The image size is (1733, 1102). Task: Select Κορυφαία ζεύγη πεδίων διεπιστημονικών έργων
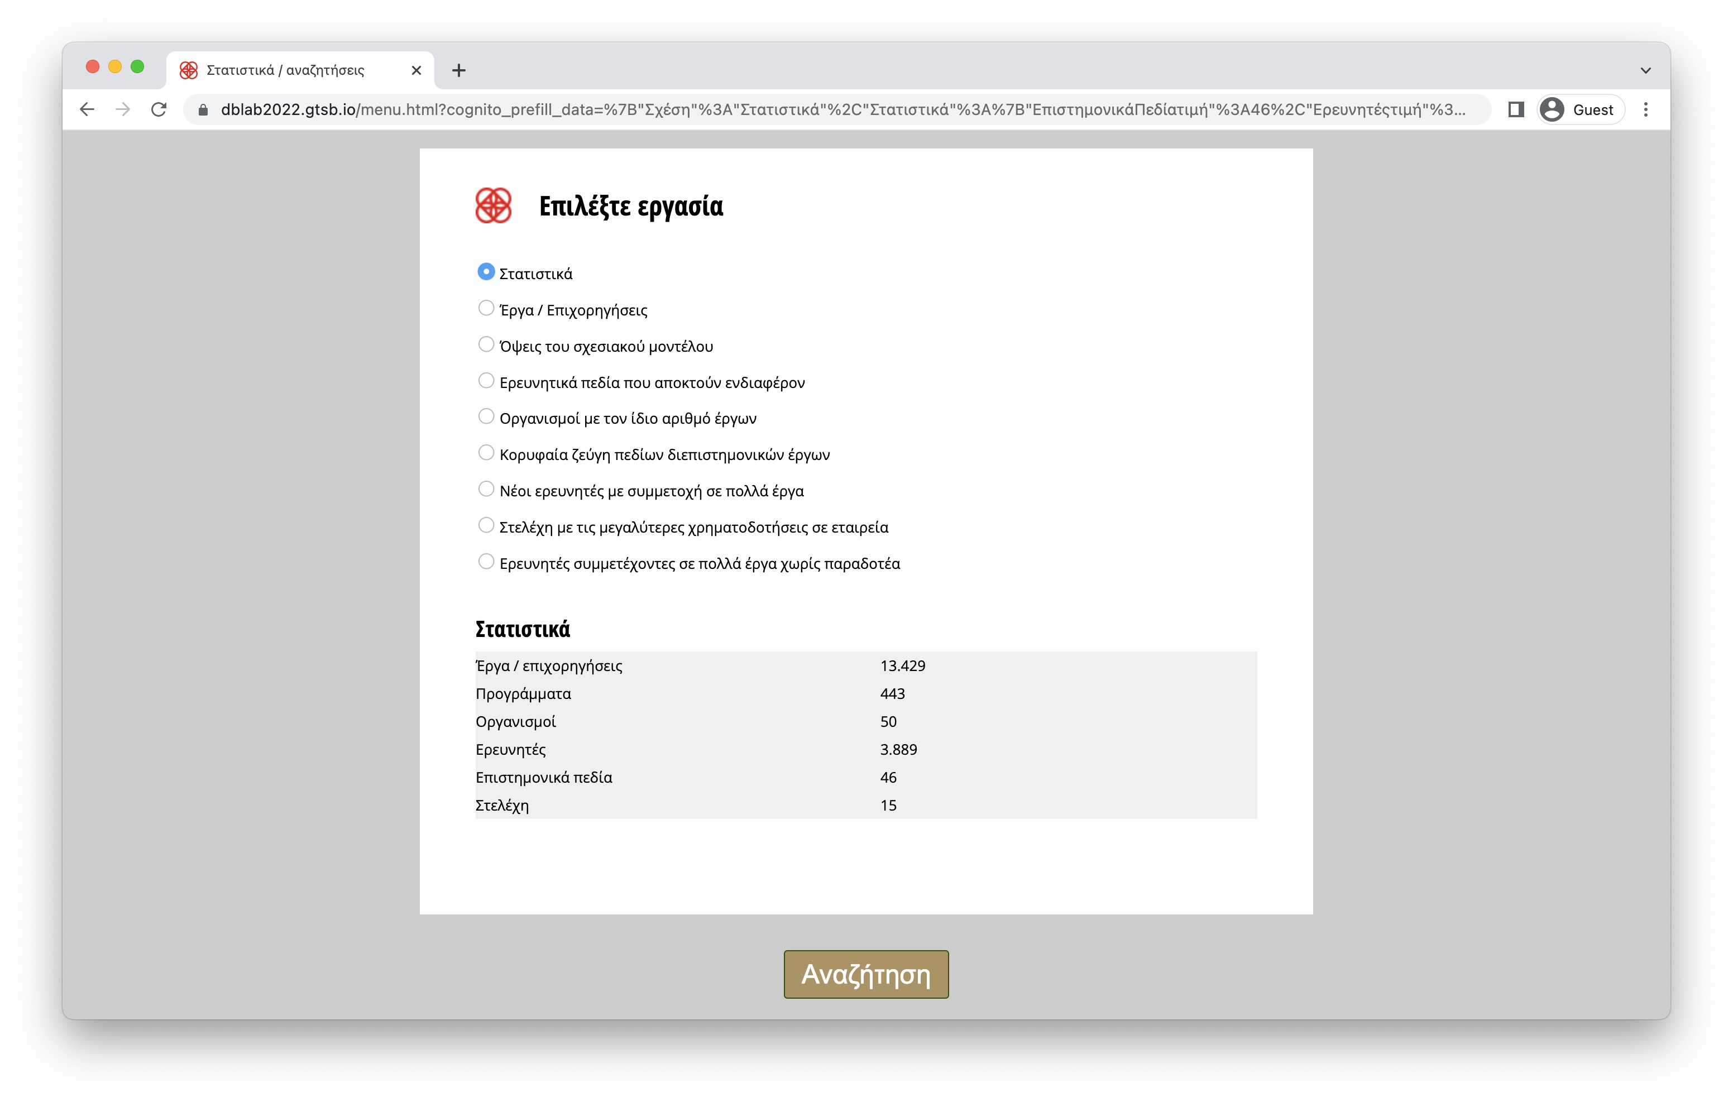(x=486, y=453)
